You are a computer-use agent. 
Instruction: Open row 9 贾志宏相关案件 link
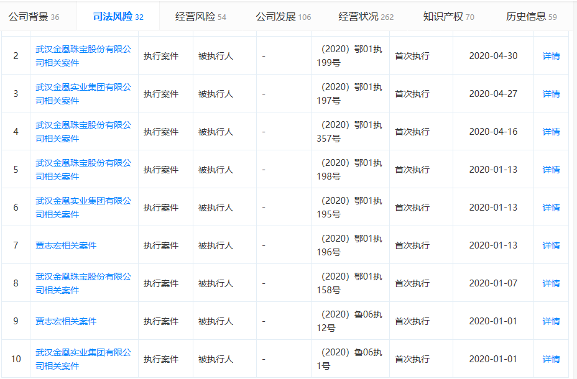pyautogui.click(x=66, y=321)
